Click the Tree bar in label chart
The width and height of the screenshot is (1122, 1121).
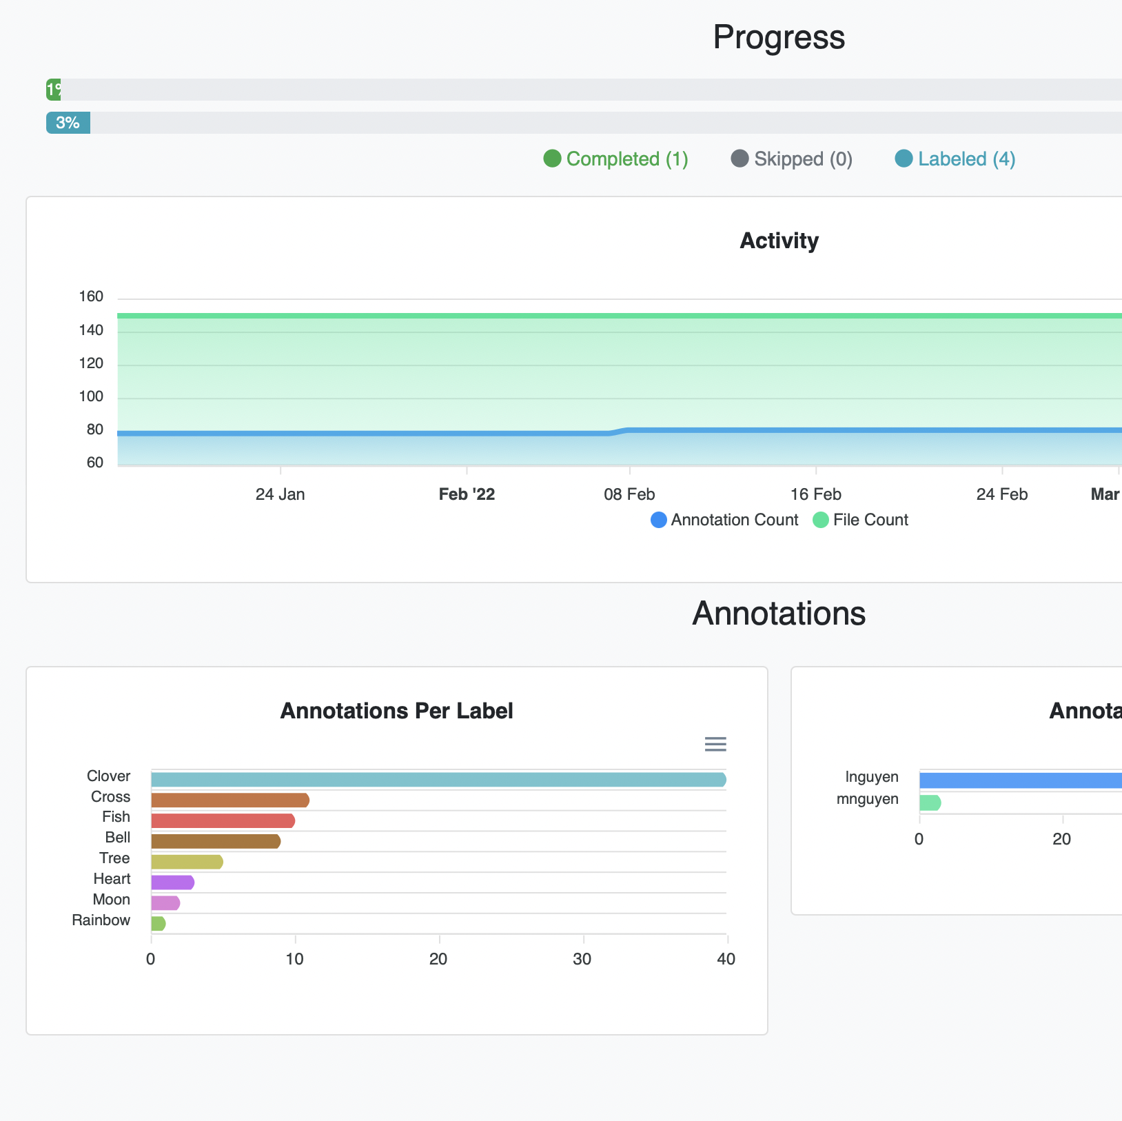coord(187,862)
